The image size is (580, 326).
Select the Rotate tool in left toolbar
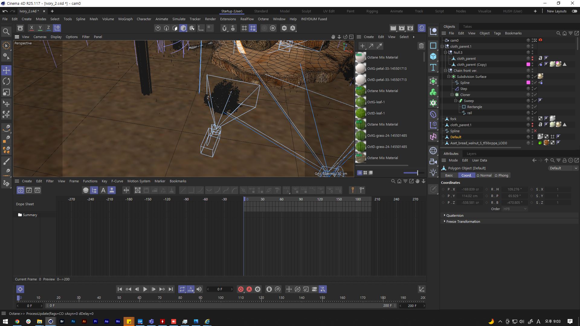[x=6, y=81]
